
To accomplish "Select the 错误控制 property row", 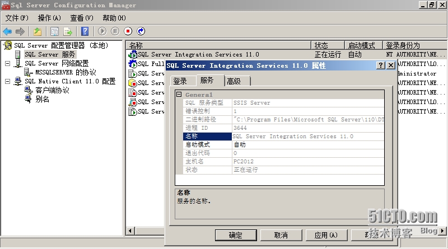I will tap(283, 111).
